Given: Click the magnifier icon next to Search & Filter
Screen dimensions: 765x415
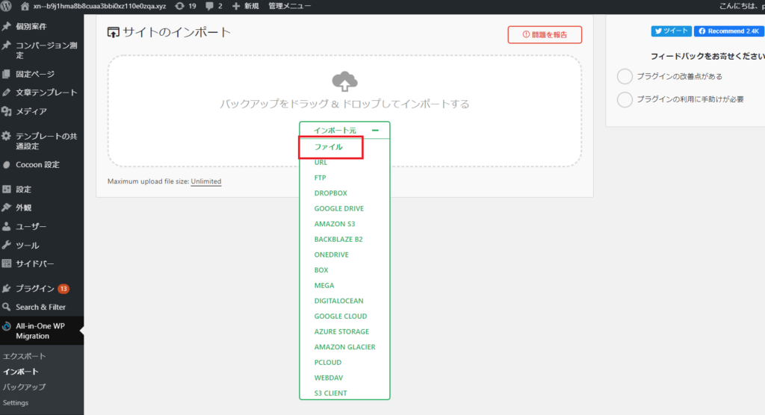Looking at the screenshot, I should [6, 308].
